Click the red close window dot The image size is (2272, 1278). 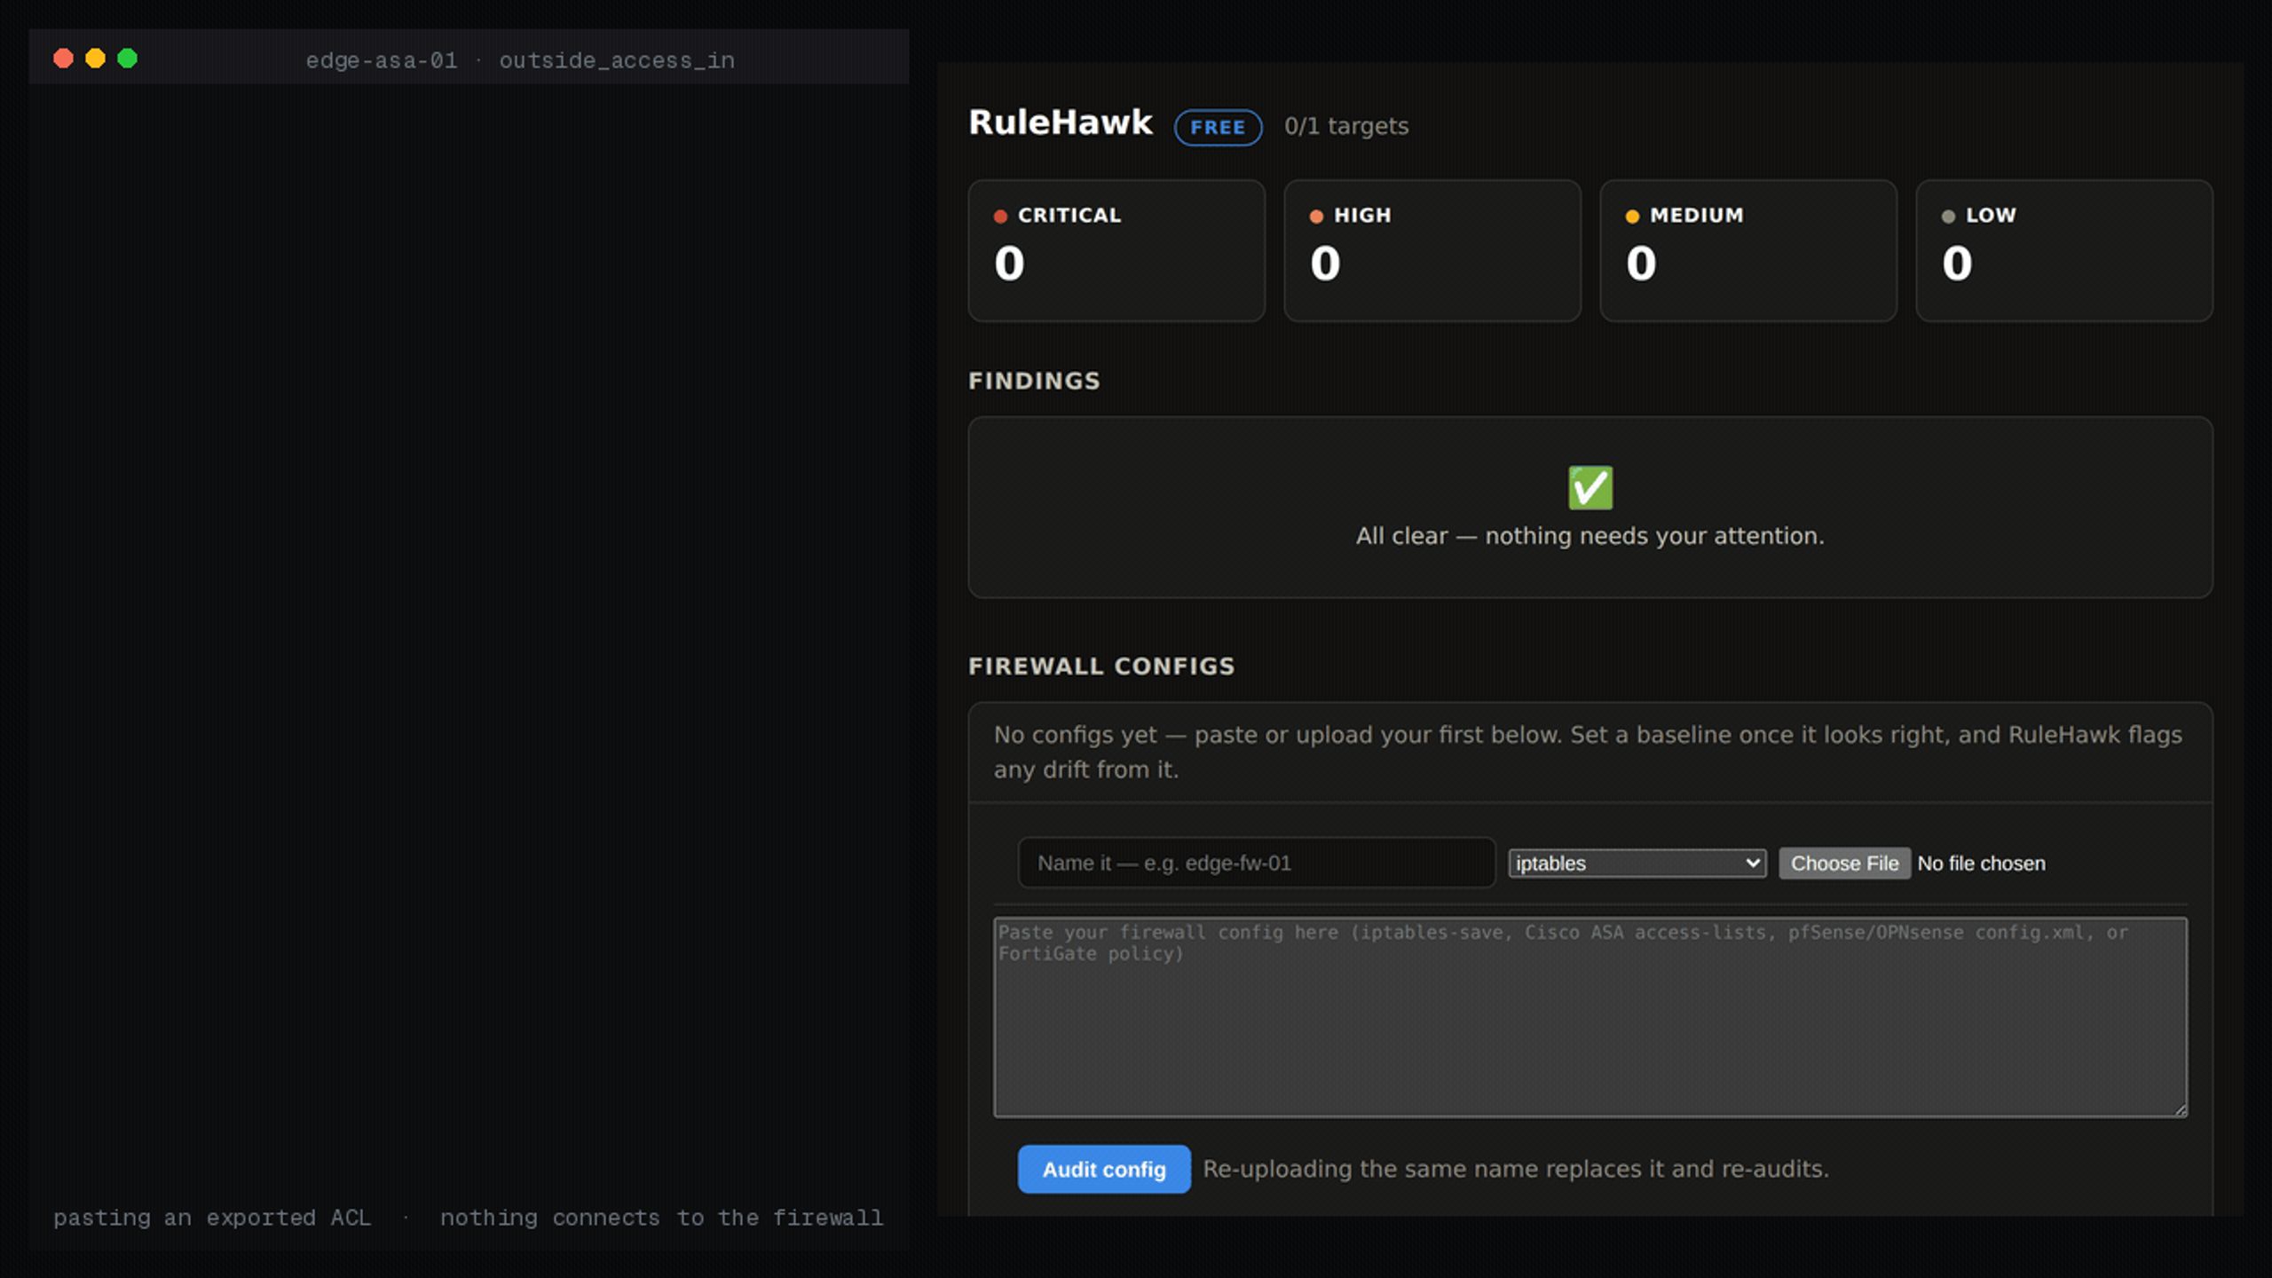(x=63, y=59)
